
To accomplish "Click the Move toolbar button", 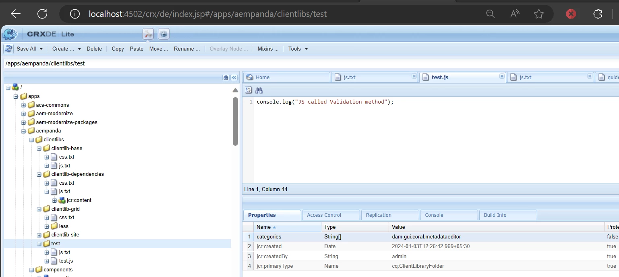I will (x=158, y=49).
